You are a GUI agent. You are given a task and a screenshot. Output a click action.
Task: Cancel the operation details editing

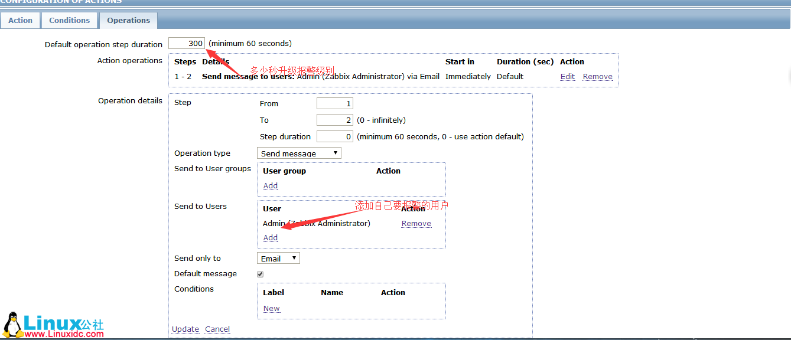click(217, 329)
